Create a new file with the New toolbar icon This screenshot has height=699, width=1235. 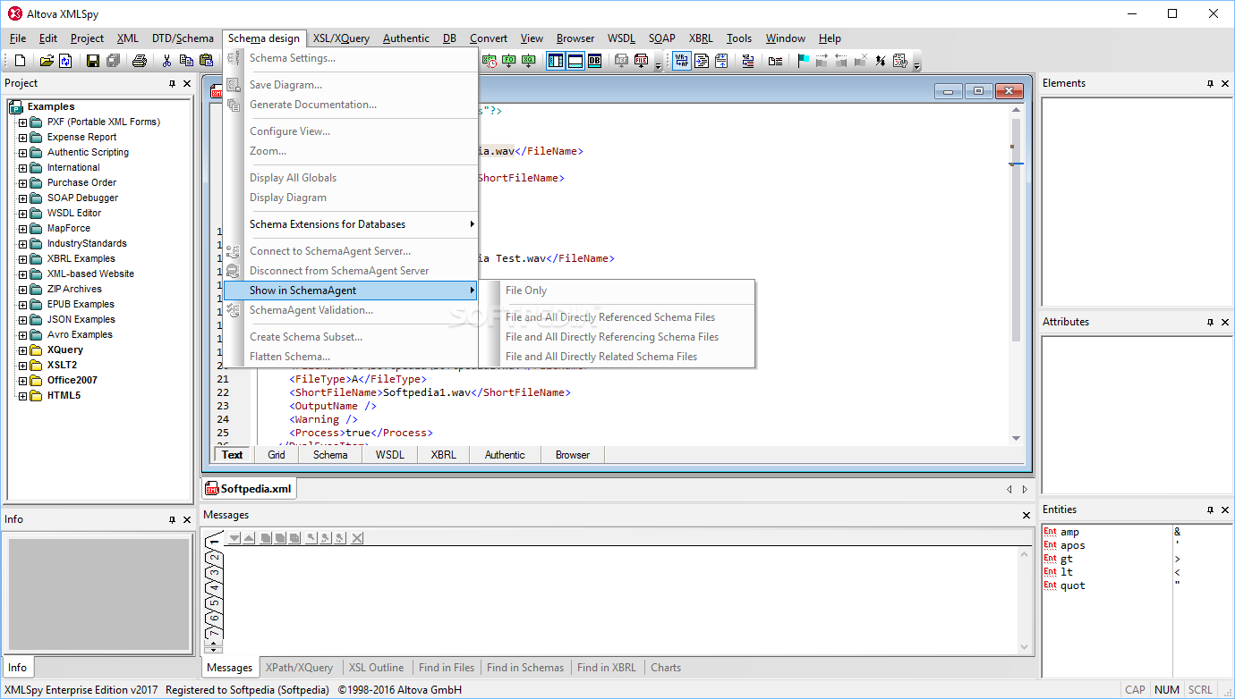click(21, 61)
